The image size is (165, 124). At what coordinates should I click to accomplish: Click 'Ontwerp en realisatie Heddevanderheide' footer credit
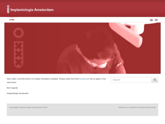(x=137, y=107)
